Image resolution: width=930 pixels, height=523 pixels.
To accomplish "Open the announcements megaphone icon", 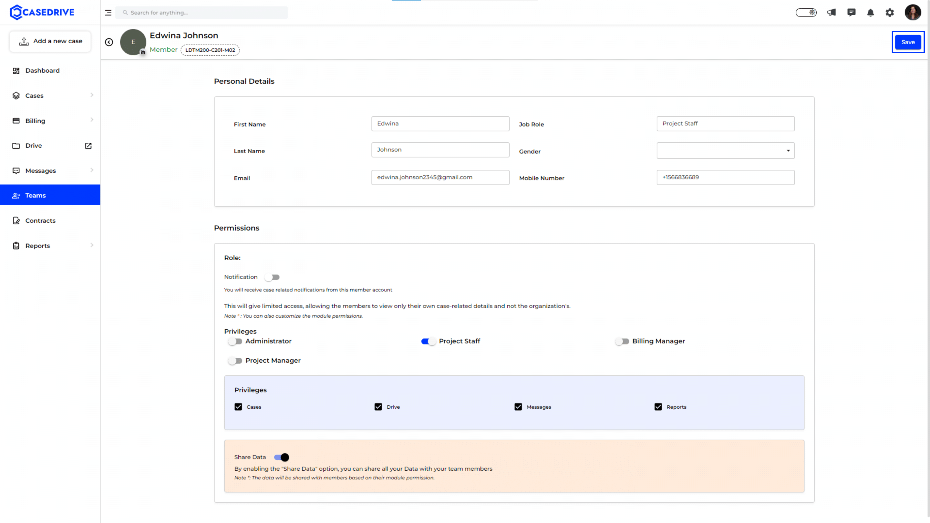I will click(x=832, y=13).
